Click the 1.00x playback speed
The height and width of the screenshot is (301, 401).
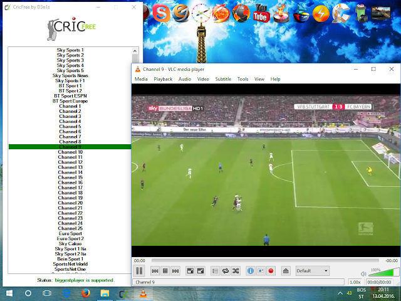click(x=355, y=282)
